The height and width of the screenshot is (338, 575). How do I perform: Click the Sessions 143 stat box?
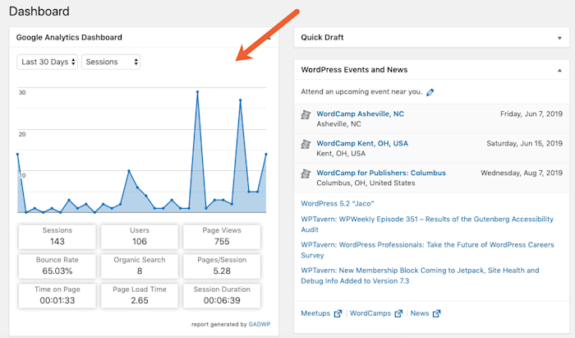point(57,236)
